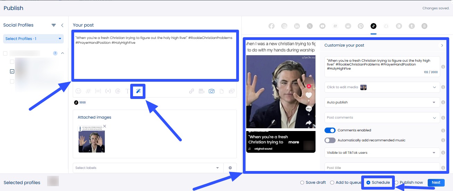Open the emoji picker
This screenshot has width=453, height=191.
[x=78, y=91]
